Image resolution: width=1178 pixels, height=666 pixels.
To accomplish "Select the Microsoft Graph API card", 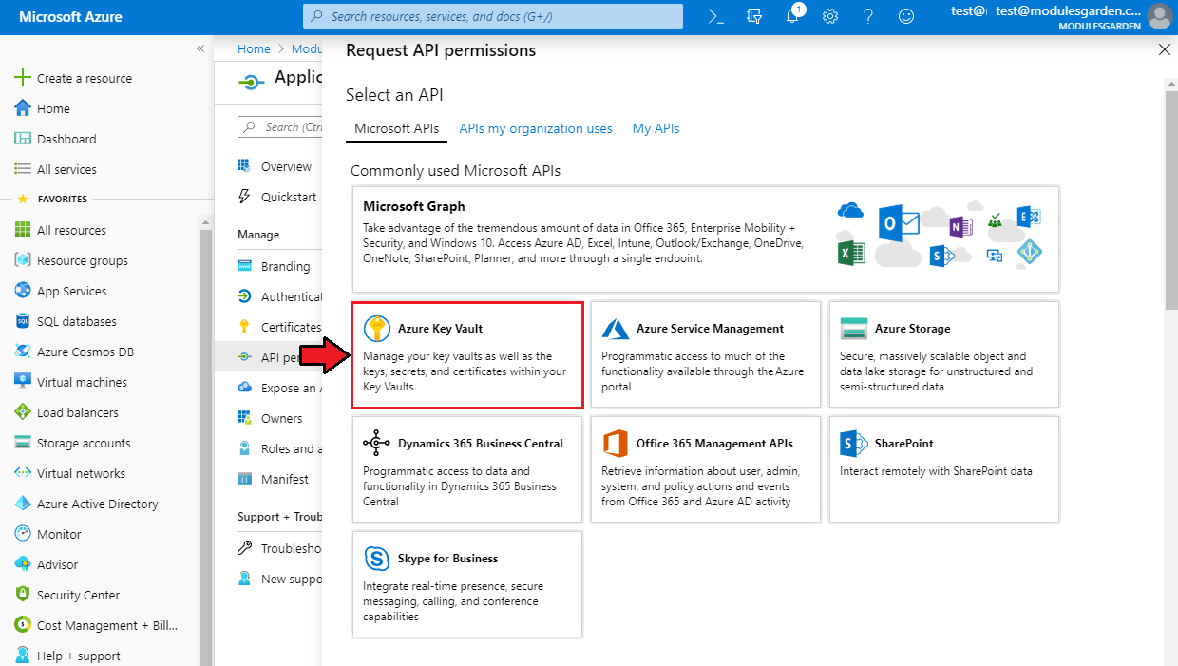I will (x=706, y=238).
